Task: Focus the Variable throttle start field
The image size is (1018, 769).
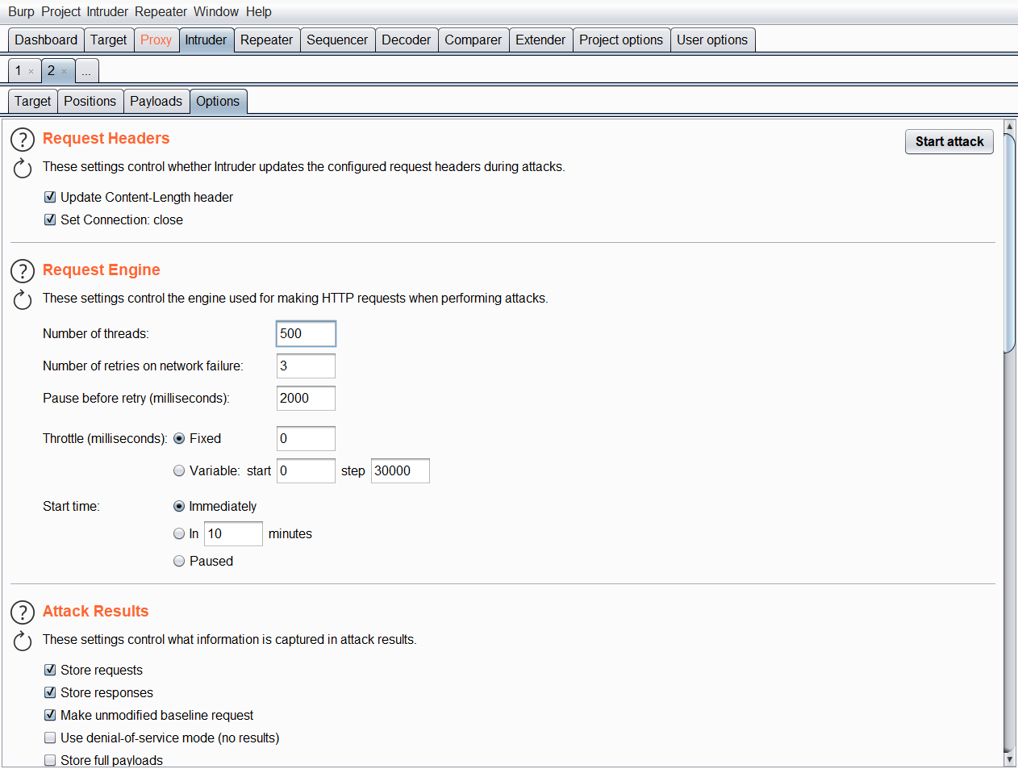Action: (306, 470)
